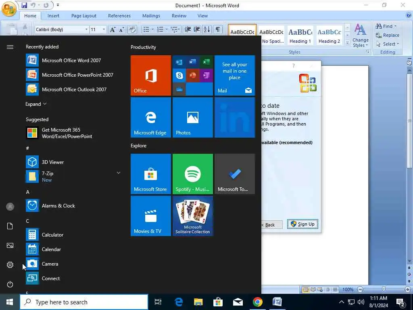Open the bullets dropdown arrow
The height and width of the screenshot is (310, 413).
tap(152, 29)
